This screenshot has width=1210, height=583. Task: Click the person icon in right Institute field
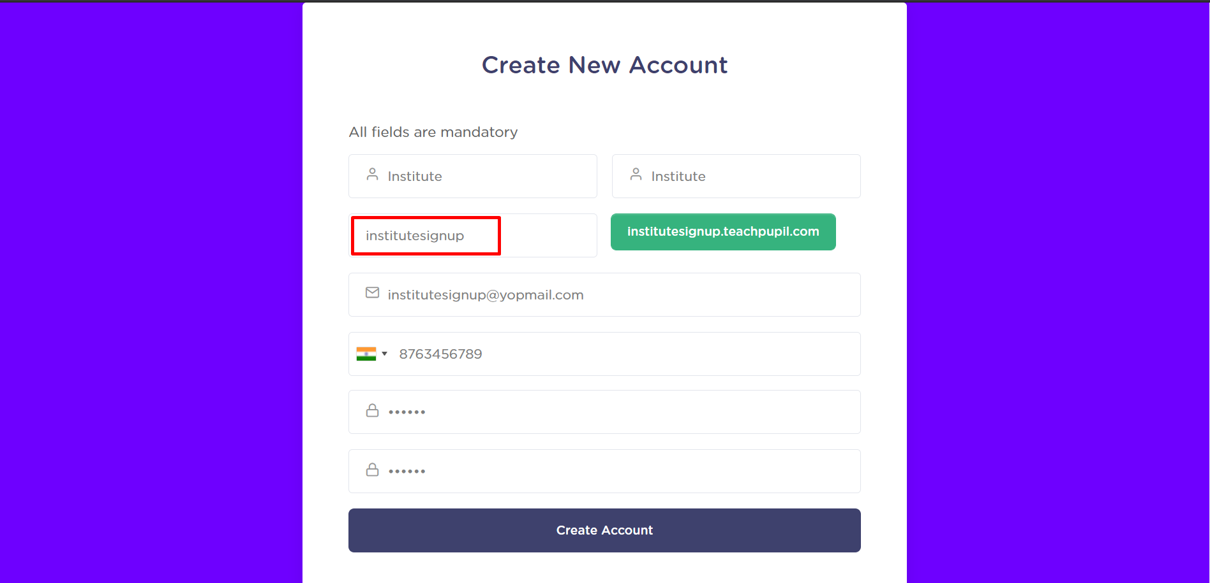(636, 174)
